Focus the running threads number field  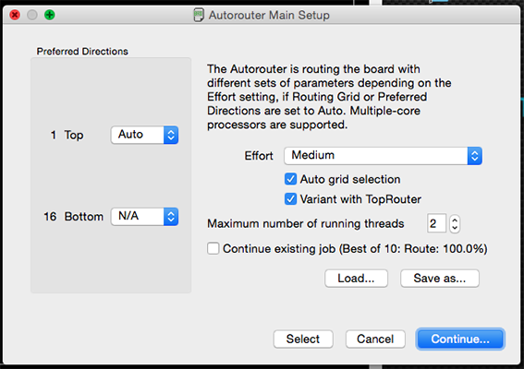point(436,223)
